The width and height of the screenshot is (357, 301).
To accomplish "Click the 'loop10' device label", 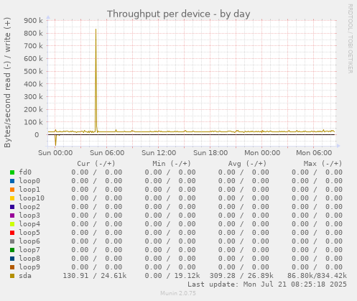I will (32, 198).
